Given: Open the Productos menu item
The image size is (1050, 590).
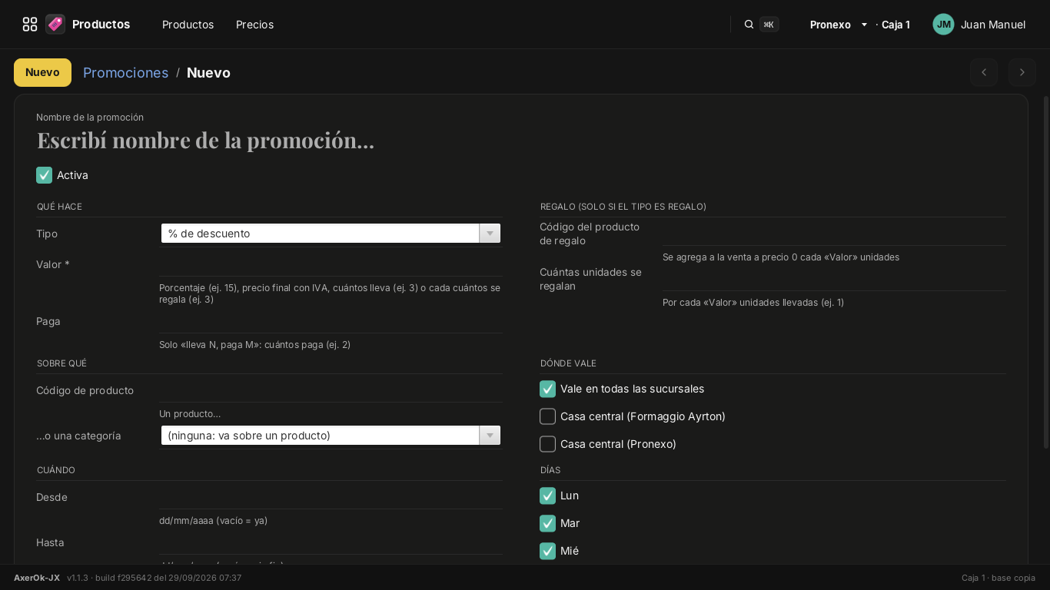Looking at the screenshot, I should 188,25.
